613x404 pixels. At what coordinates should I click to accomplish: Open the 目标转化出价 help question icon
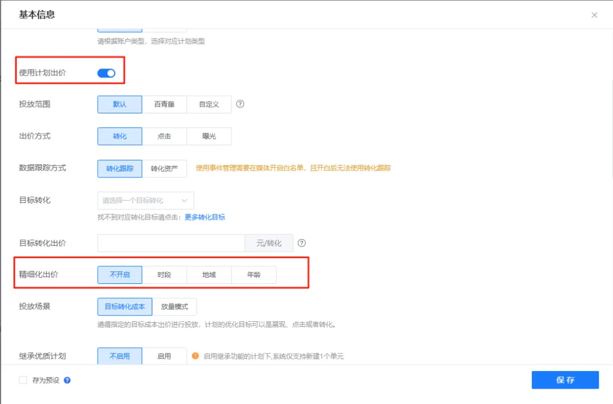point(301,243)
